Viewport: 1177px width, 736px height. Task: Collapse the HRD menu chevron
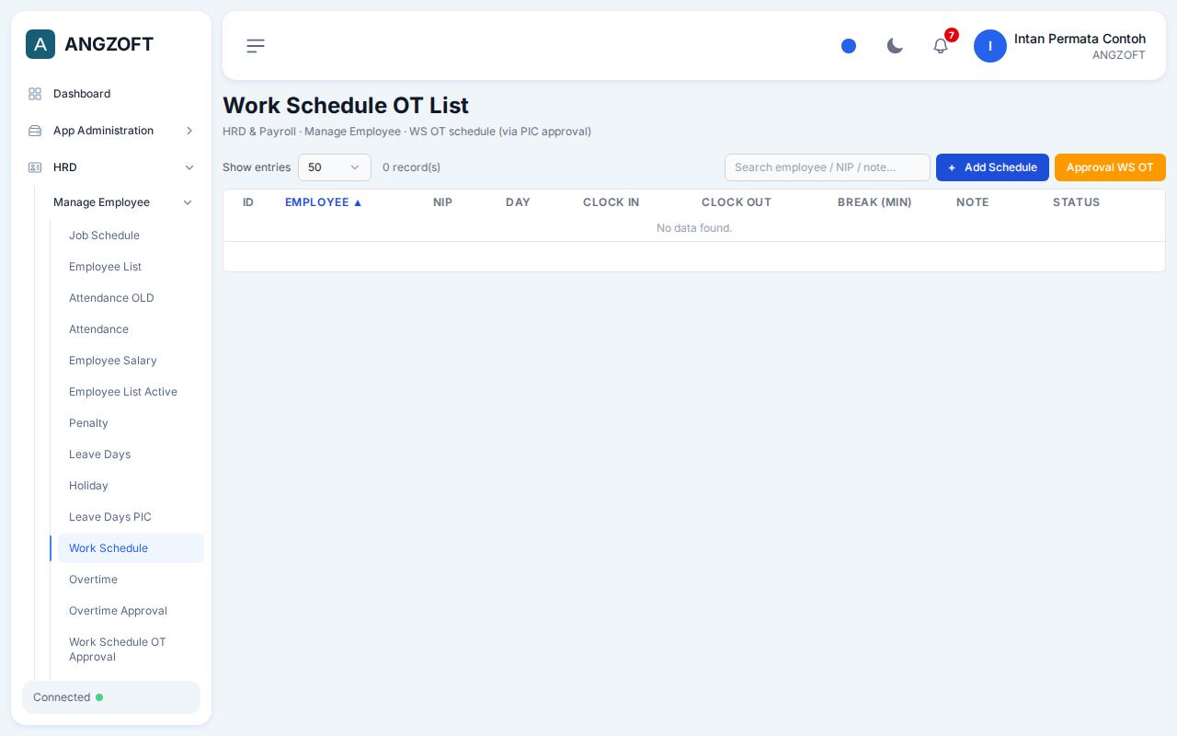point(189,167)
